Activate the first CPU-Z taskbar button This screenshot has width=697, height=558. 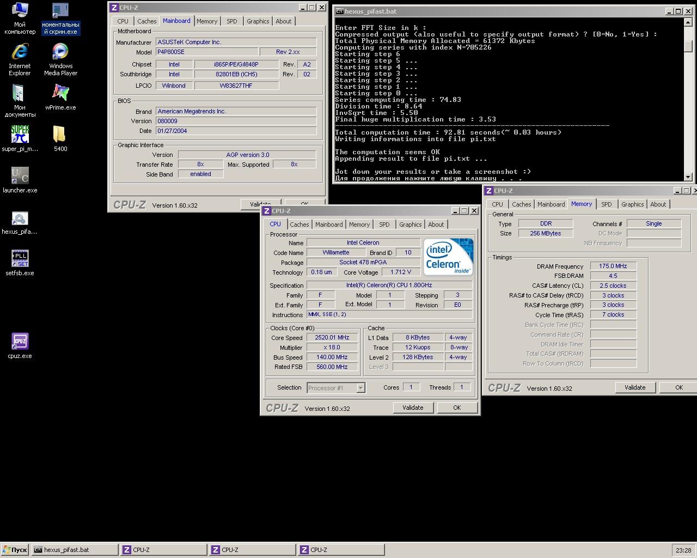163,550
